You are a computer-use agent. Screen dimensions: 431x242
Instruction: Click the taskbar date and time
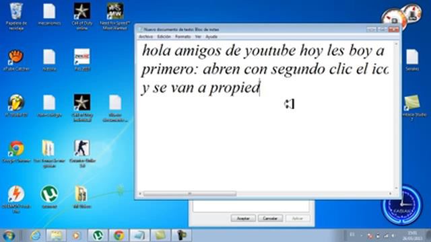[411, 235]
